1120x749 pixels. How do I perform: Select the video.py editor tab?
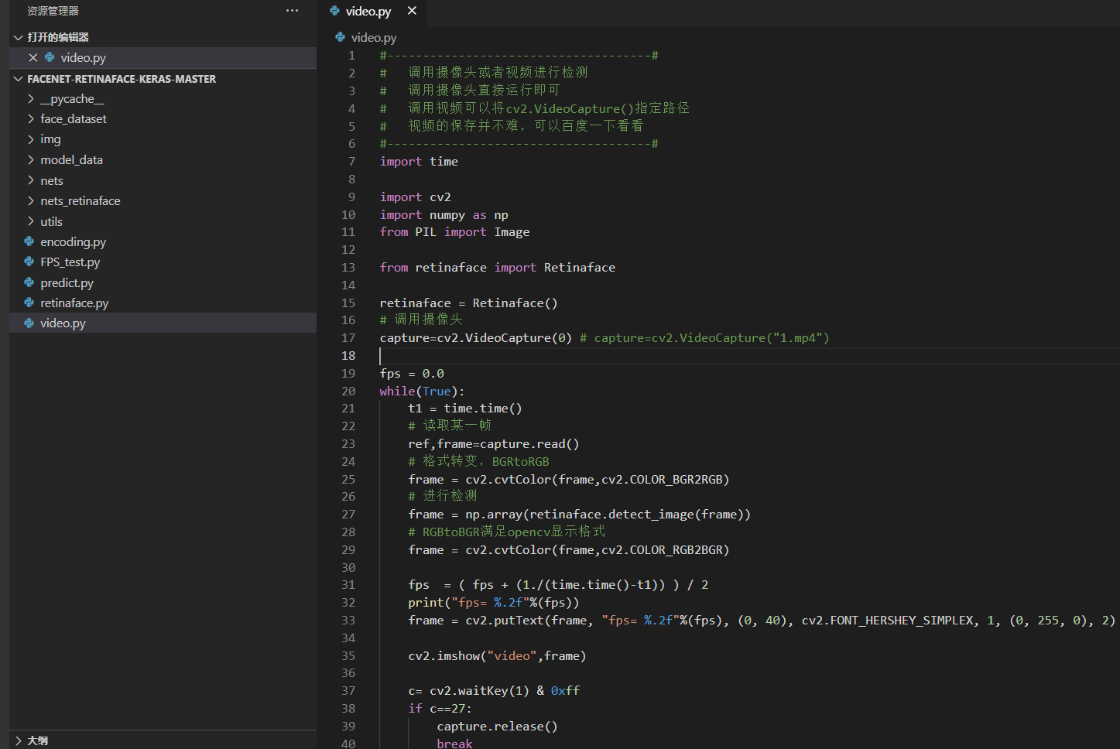tap(373, 12)
